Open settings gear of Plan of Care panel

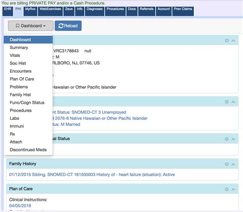coord(227,189)
